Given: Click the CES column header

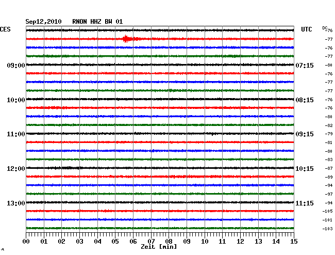Looking at the screenshot, I should click(x=5, y=29).
